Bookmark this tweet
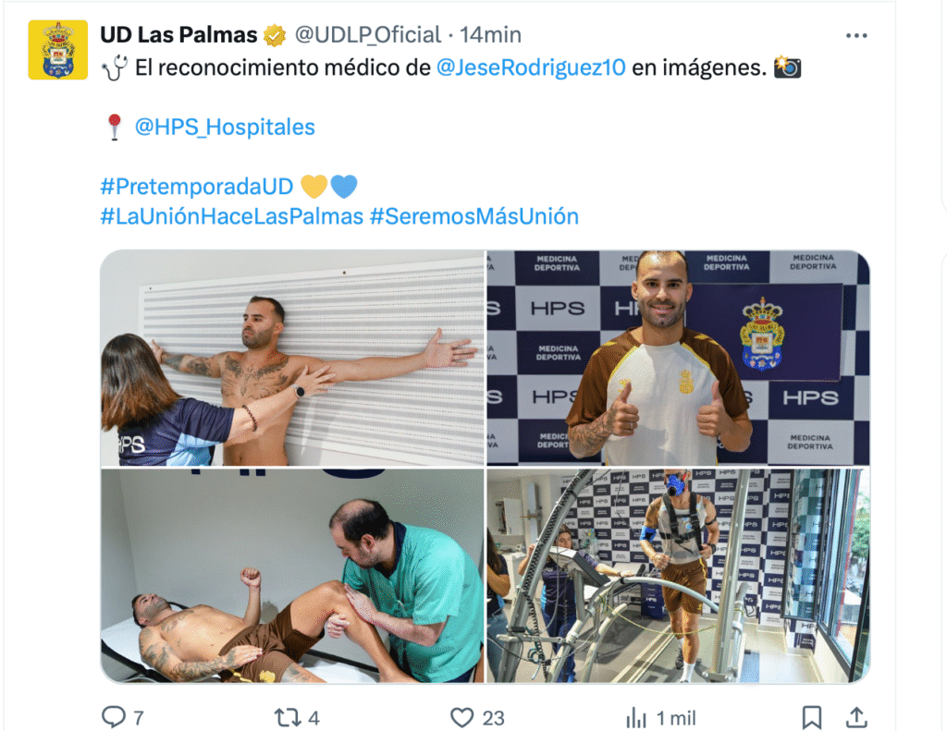Viewport: 947px width, 731px height. (812, 717)
